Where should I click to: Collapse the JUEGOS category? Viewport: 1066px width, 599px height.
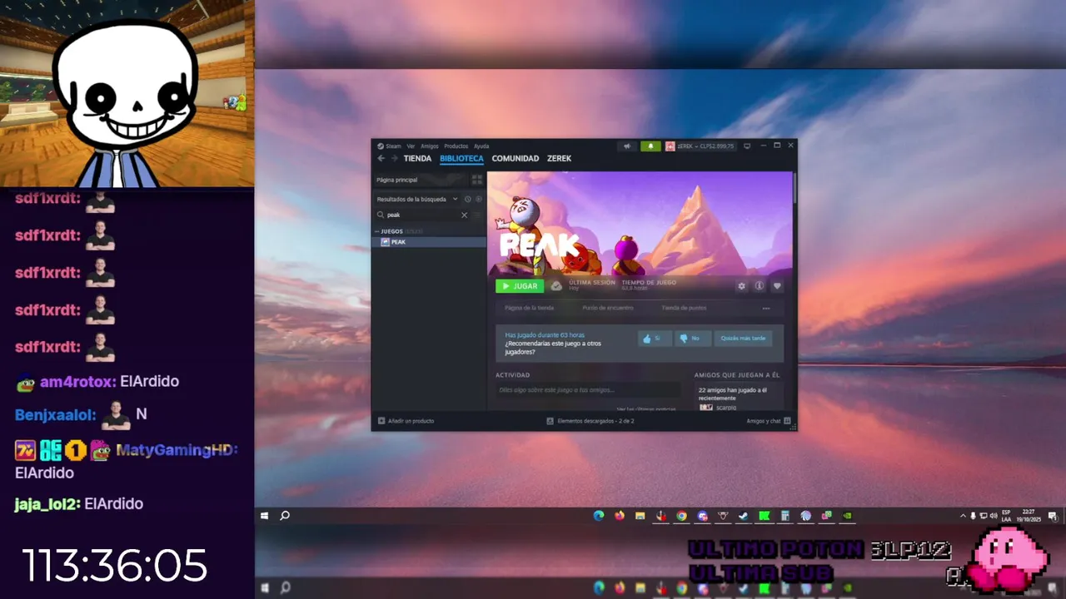click(x=391, y=231)
